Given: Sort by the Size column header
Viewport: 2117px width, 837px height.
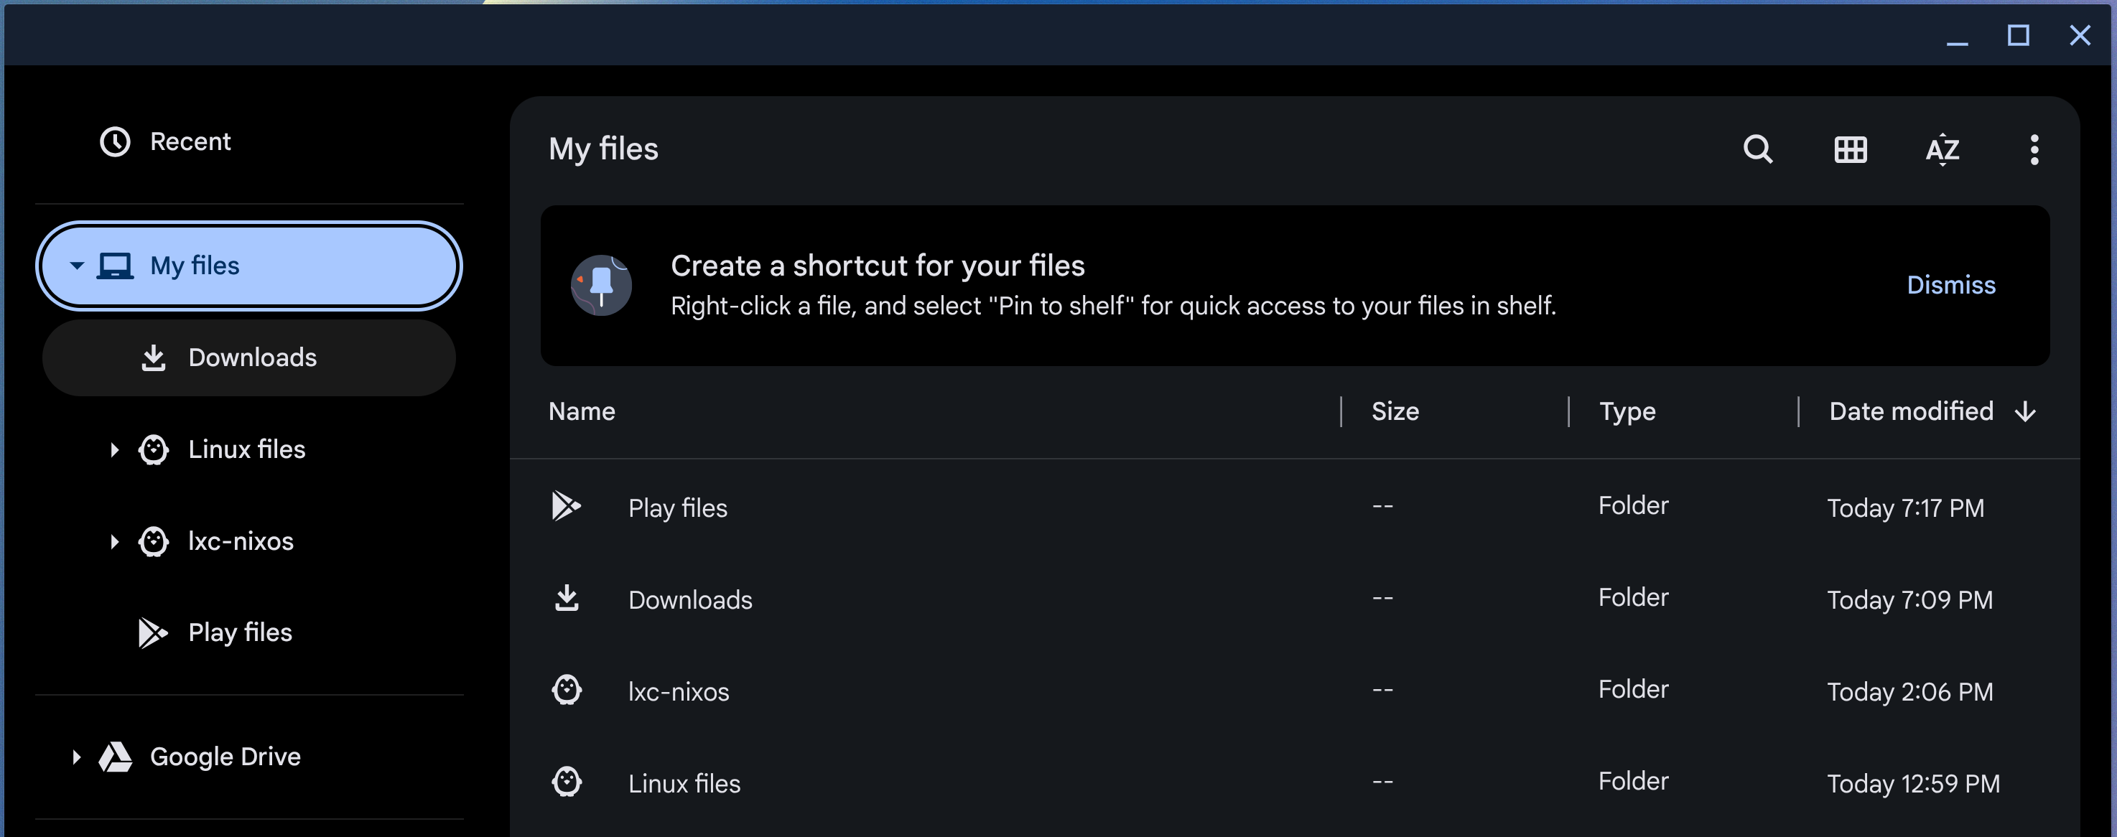Looking at the screenshot, I should 1395,411.
